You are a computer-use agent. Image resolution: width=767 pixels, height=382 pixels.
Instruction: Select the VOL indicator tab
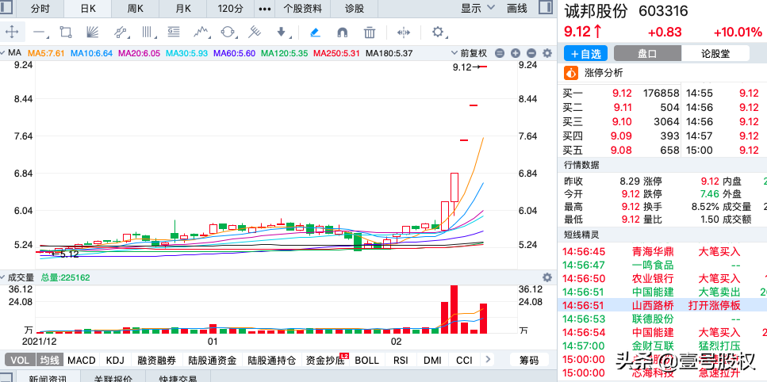[20, 361]
